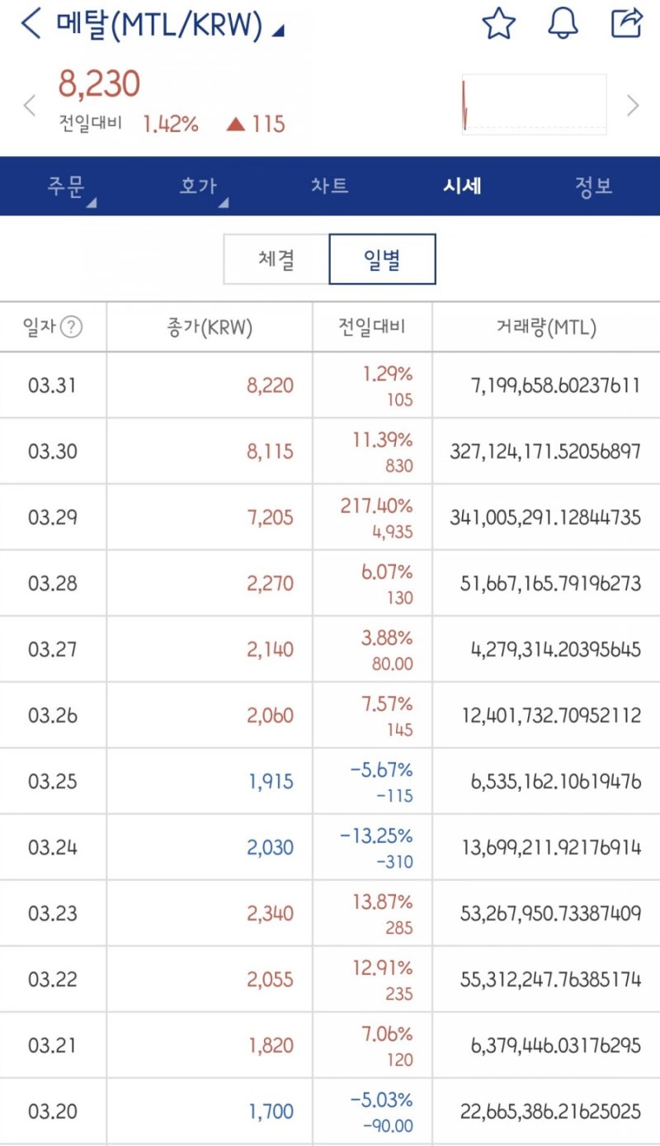
Task: Select the 일별 view segment
Action: coord(382,258)
